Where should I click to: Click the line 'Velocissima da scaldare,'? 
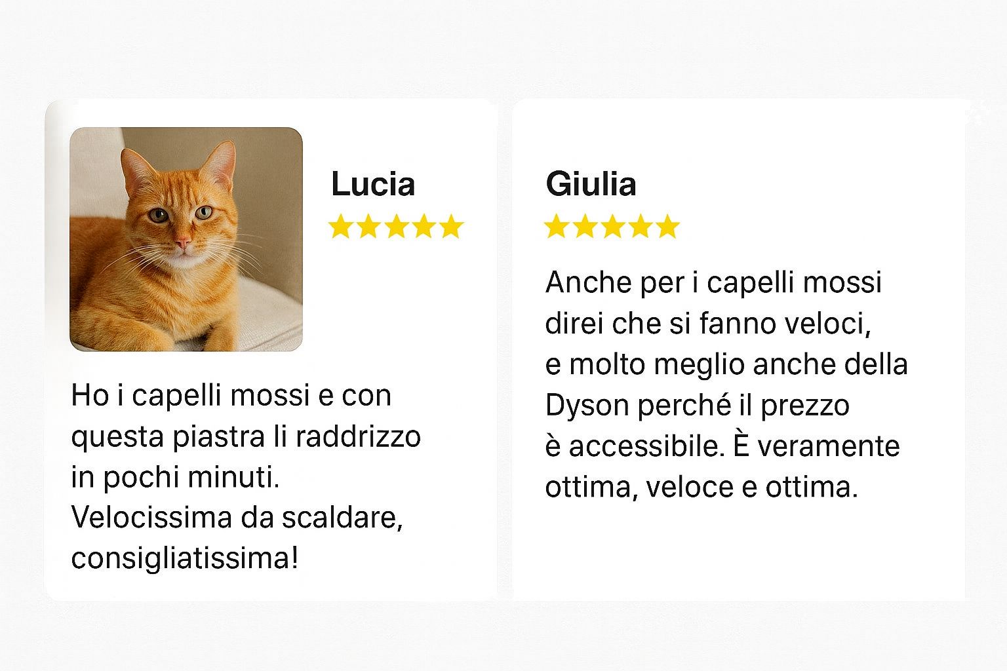click(x=237, y=518)
